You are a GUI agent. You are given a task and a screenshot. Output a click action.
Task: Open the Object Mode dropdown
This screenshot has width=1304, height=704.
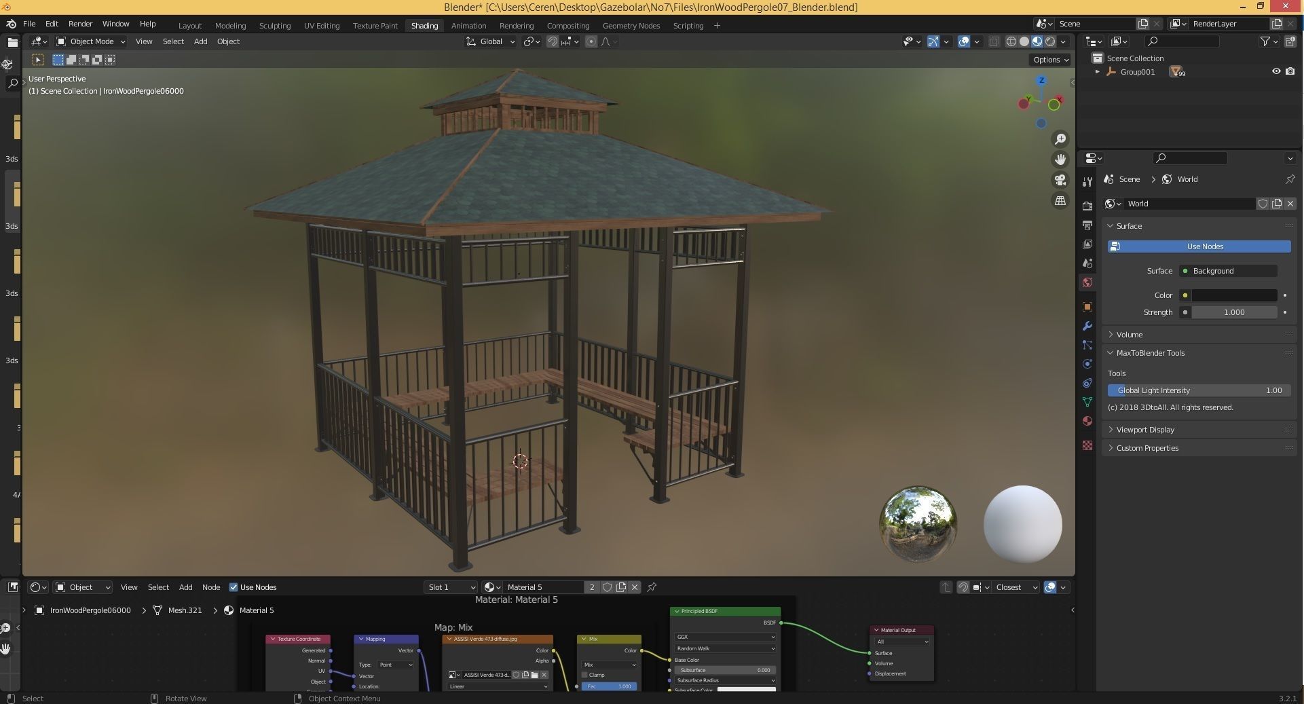point(91,41)
